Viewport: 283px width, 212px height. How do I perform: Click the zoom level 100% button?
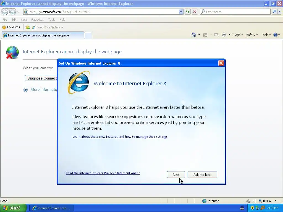265,201
